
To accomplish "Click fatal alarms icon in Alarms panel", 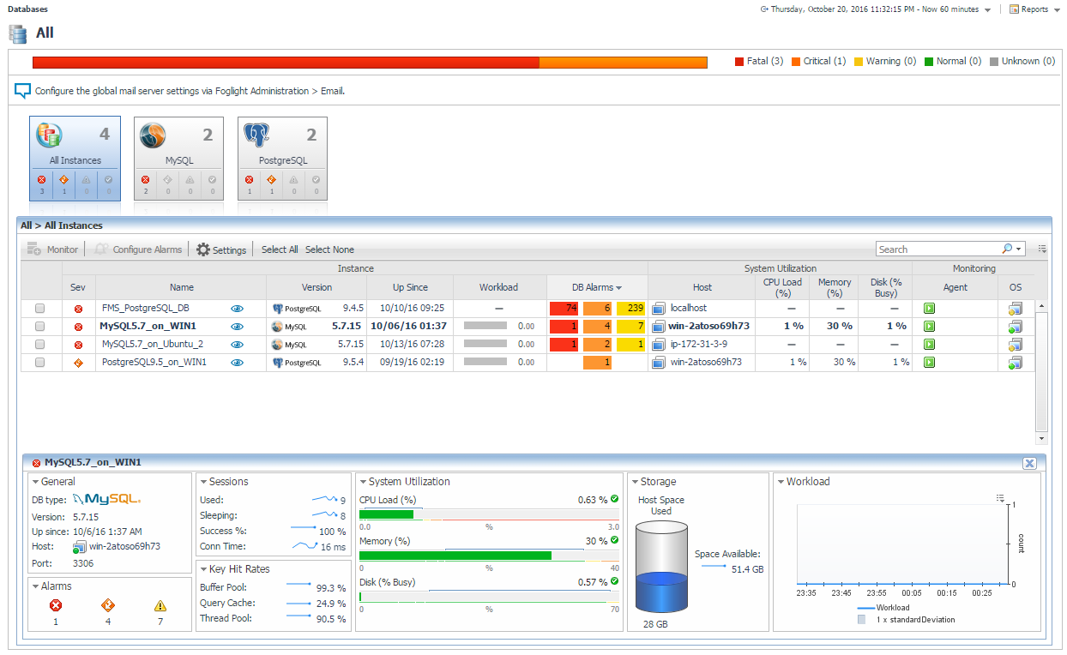I will click(x=56, y=605).
